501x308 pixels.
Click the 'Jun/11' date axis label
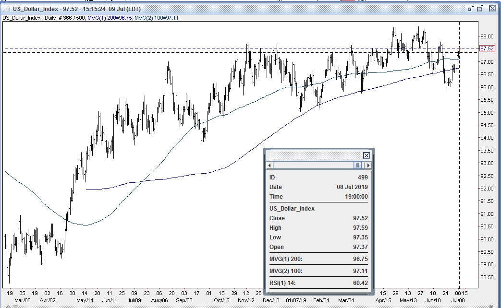[x=110, y=300]
